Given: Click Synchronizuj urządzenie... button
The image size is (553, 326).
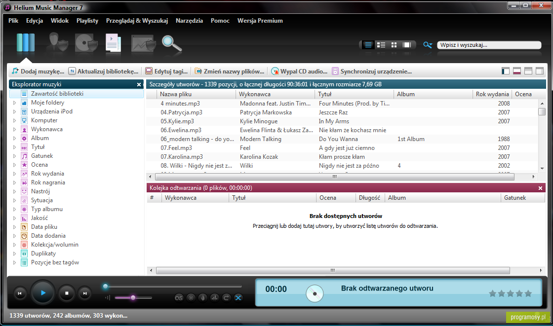Looking at the screenshot, I should pos(372,71).
